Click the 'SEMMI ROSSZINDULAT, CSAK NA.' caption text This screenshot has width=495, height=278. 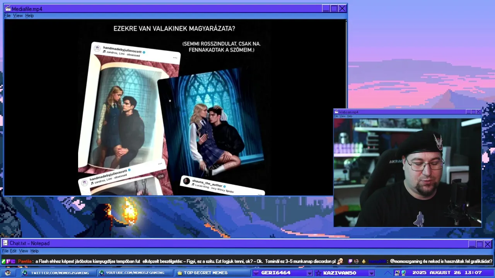click(222, 44)
